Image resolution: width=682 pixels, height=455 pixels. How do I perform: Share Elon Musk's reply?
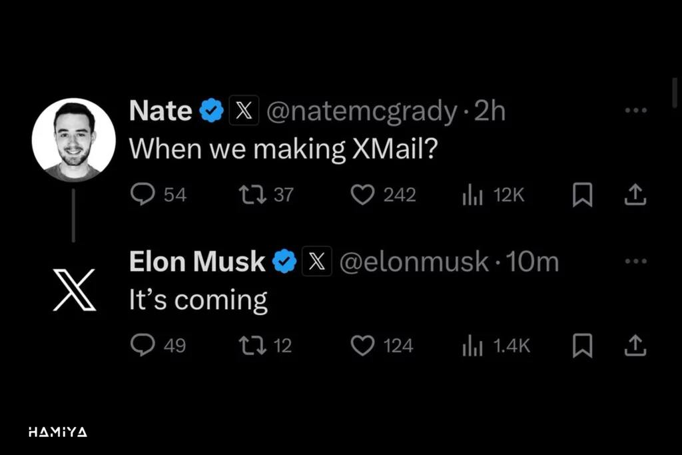[x=635, y=345]
